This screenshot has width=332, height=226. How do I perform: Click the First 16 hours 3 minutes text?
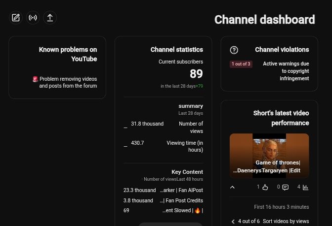[x=282, y=207]
